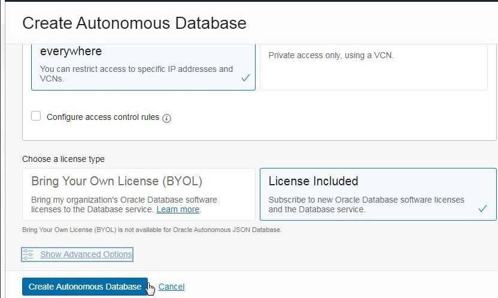This screenshot has width=498, height=298.
Task: Click BYOL not available for JSON Database note
Action: point(152,230)
